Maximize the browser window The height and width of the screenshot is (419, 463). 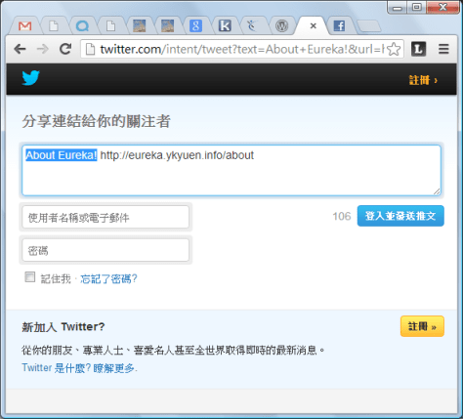pos(416,7)
